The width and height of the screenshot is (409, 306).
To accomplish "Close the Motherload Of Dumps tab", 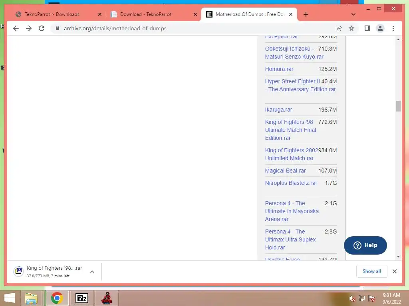I will pos(291,14).
